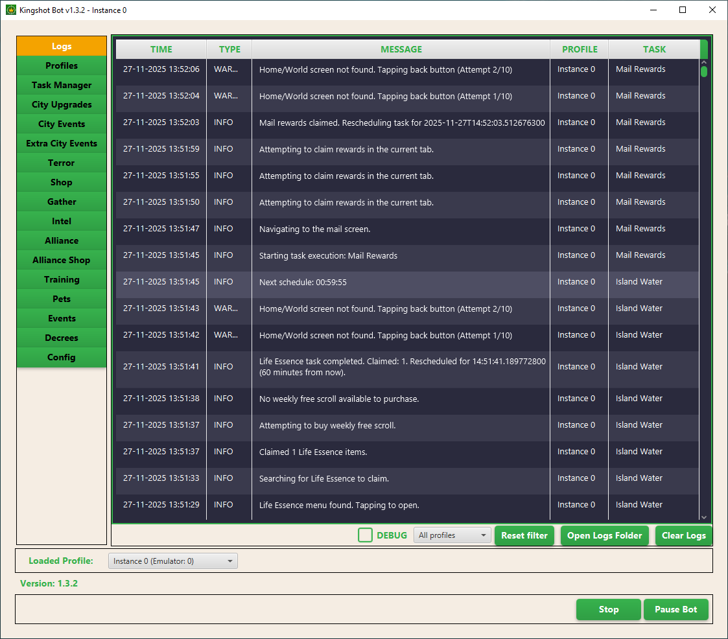Sort logs by the TIME column header
728x639 pixels.
pos(161,49)
